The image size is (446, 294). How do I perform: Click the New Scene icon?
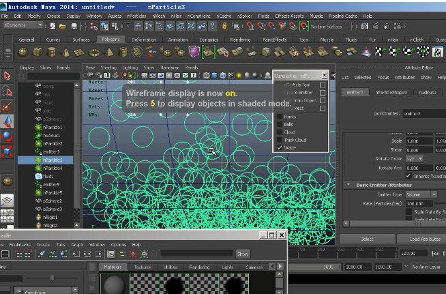coord(53,27)
